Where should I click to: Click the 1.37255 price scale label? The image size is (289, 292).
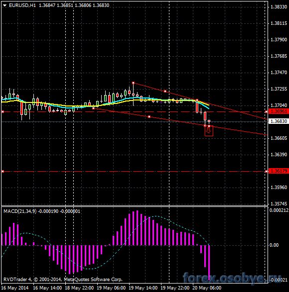pos(279,89)
